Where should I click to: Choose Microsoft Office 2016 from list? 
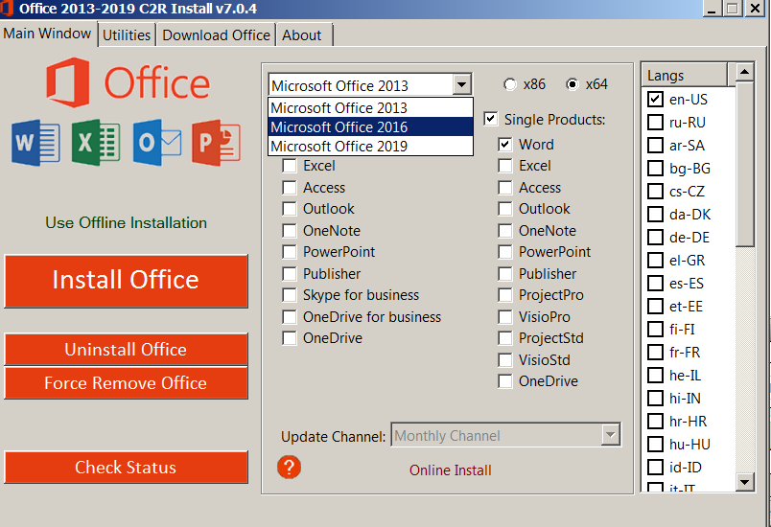point(370,126)
